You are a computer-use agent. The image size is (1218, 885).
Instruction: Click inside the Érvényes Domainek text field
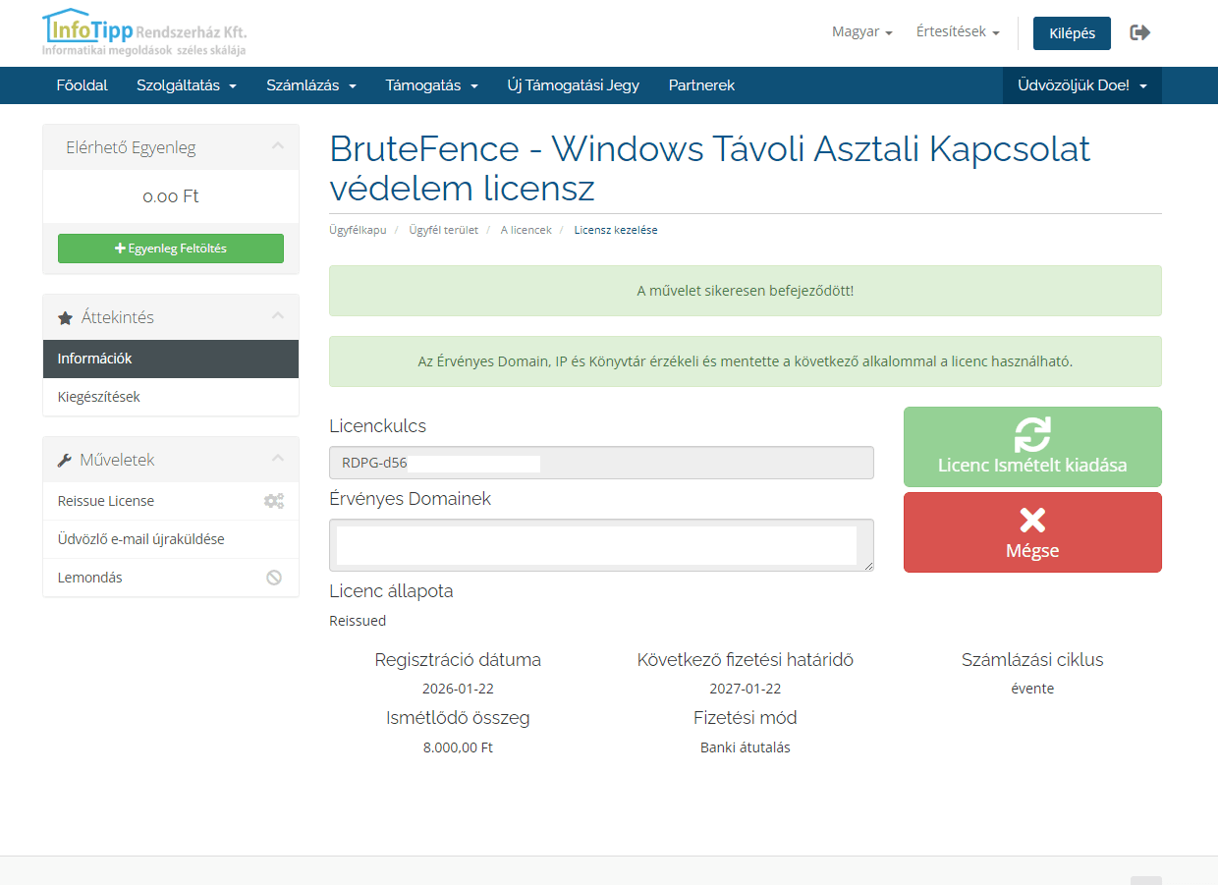[x=600, y=544]
